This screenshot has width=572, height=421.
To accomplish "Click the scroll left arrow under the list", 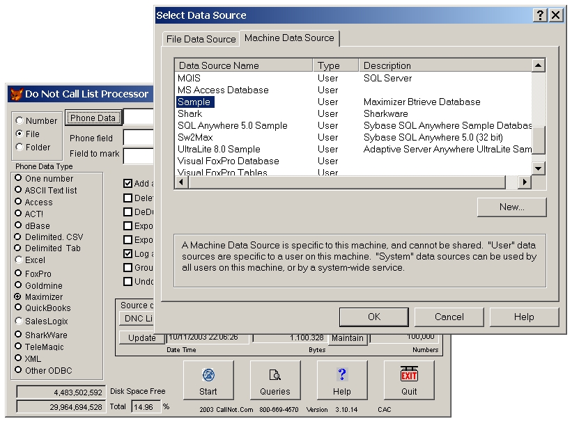I will [182, 182].
